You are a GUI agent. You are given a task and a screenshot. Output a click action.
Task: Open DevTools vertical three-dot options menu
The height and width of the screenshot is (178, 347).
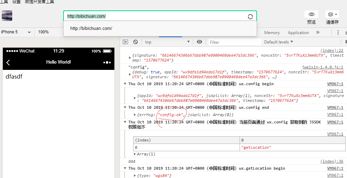point(338,32)
